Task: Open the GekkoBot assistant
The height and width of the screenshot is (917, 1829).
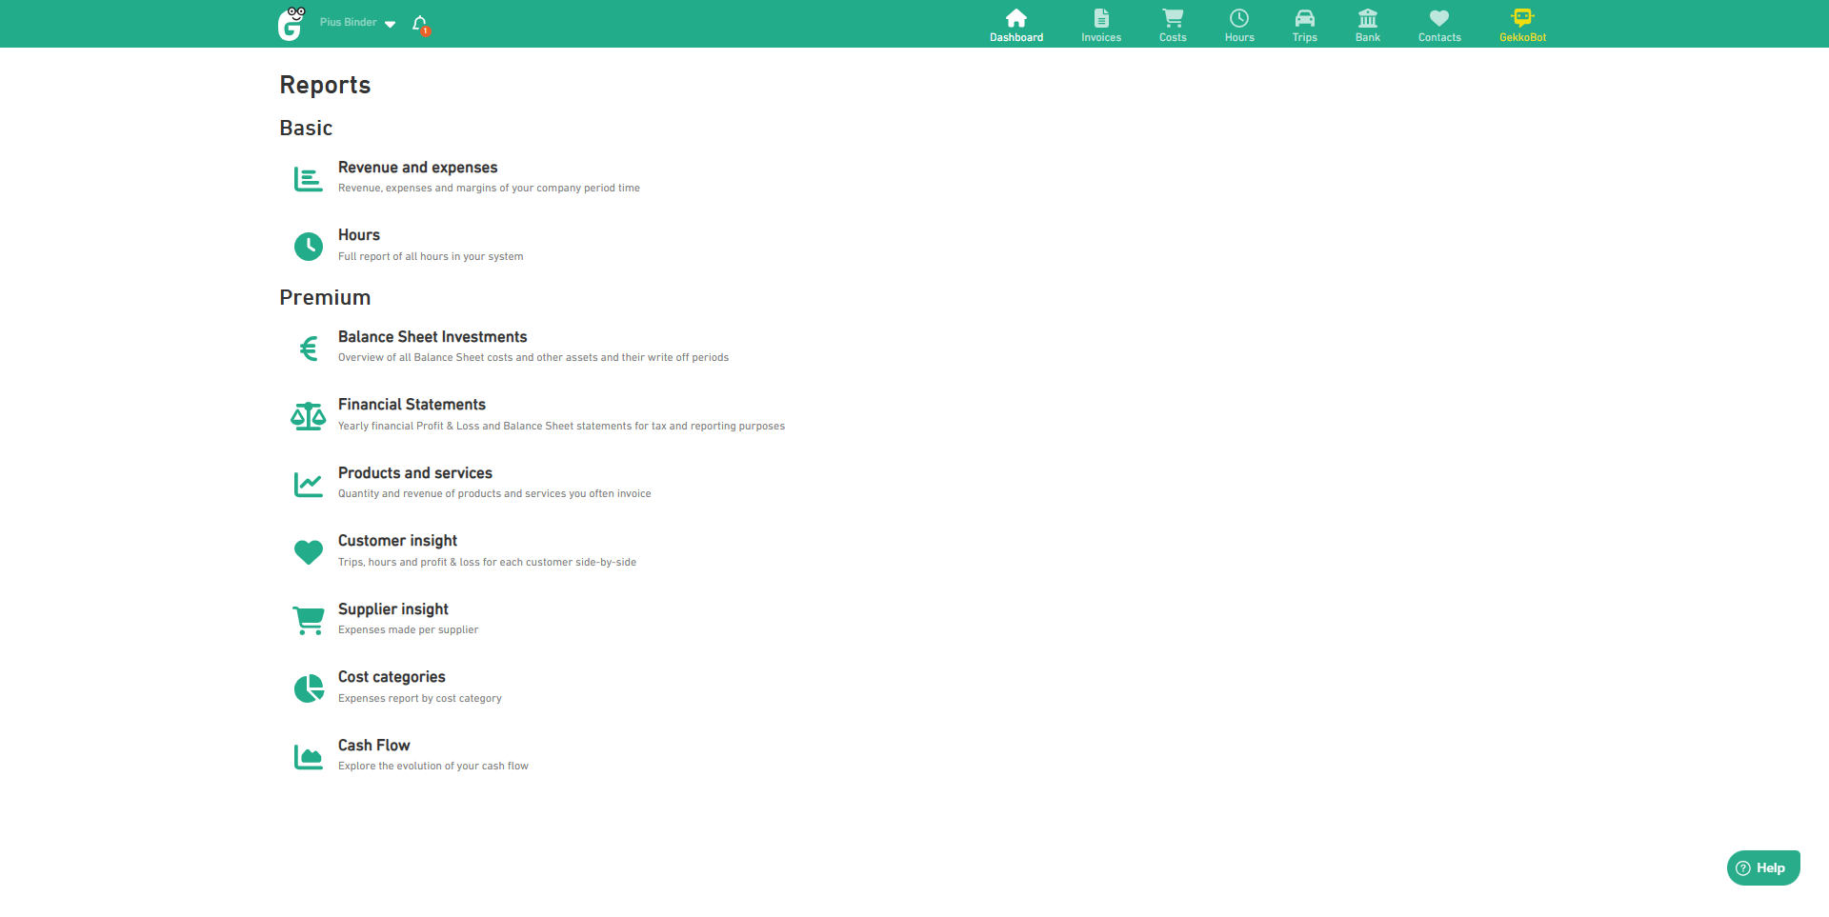Action: (1522, 25)
